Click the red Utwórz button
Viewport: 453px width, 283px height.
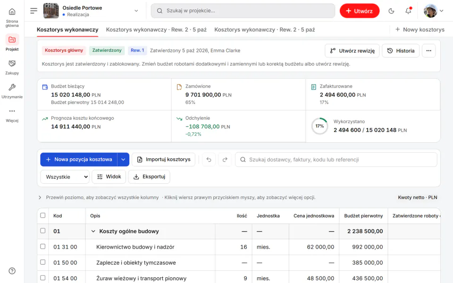[360, 11]
